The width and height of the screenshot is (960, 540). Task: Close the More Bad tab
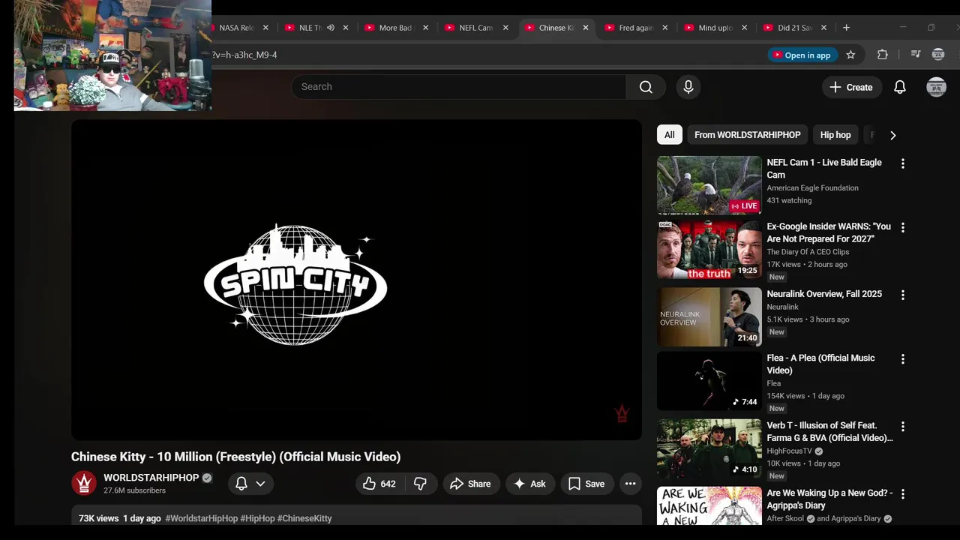pos(425,28)
